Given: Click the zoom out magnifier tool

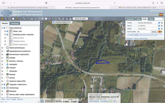Looking at the screenshot, I should coord(9,19).
